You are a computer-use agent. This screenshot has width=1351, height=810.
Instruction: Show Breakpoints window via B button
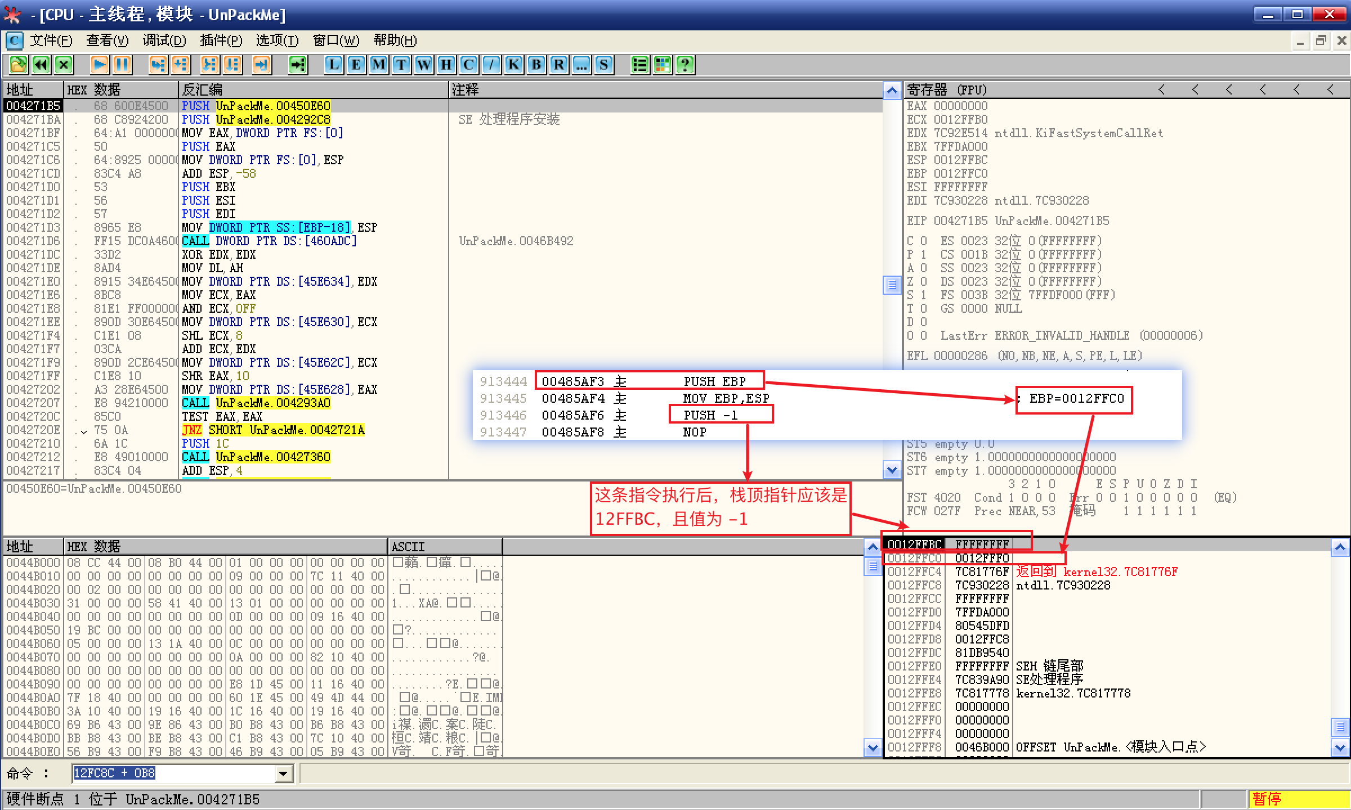[x=536, y=65]
